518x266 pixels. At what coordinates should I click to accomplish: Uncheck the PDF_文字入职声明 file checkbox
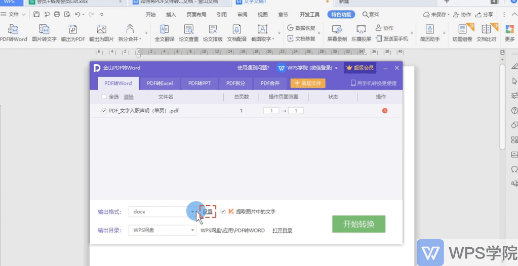point(104,111)
